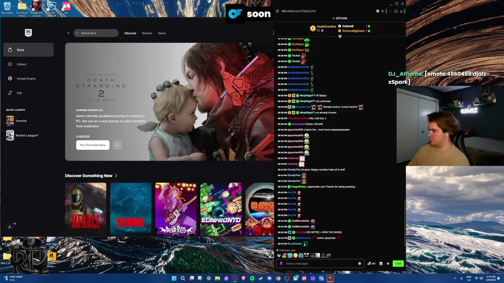Click the Followers only indicator

pyautogui.click(x=286, y=250)
